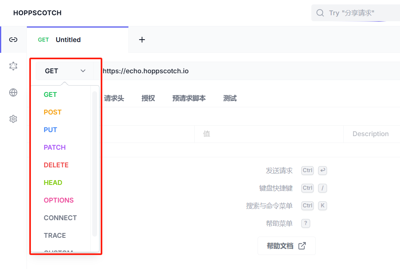Open the 测试 tab
This screenshot has height=269, width=400.
[x=230, y=98]
